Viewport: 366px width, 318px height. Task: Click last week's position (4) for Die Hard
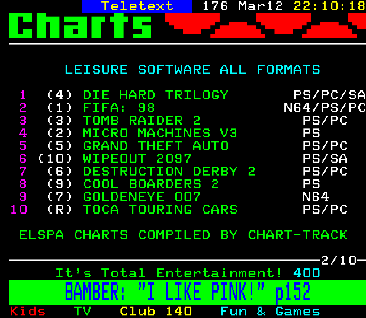[60, 95]
